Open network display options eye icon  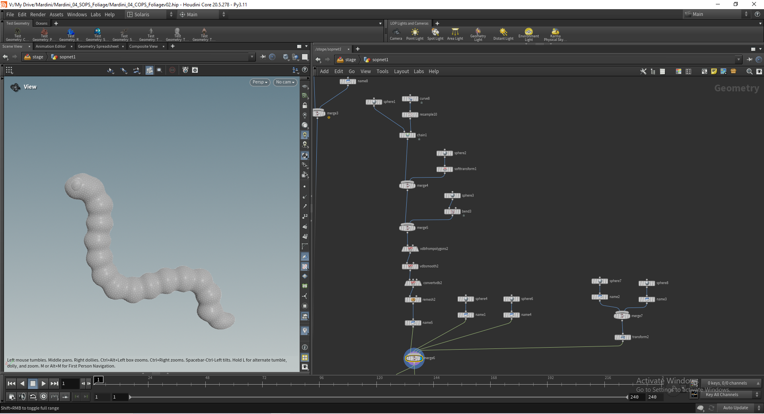point(759,72)
